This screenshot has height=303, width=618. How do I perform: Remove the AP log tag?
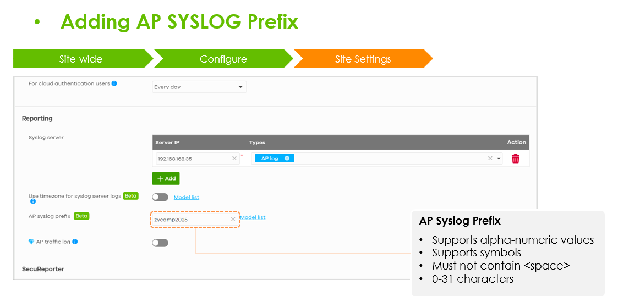pos(287,159)
